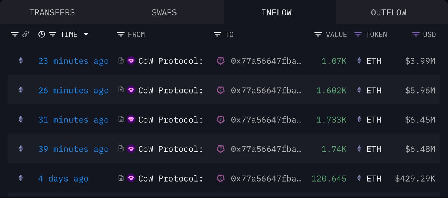Click Ethereum chain icon in 23 minutes row
This screenshot has width=448, height=198.
point(21,60)
